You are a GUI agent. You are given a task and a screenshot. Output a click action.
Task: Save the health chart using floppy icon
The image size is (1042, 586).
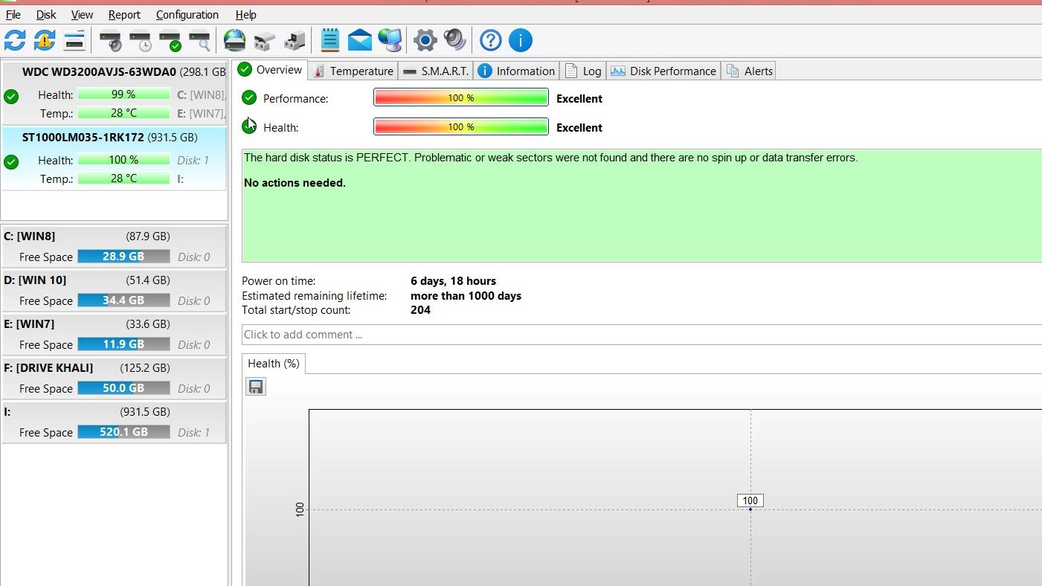(x=256, y=387)
